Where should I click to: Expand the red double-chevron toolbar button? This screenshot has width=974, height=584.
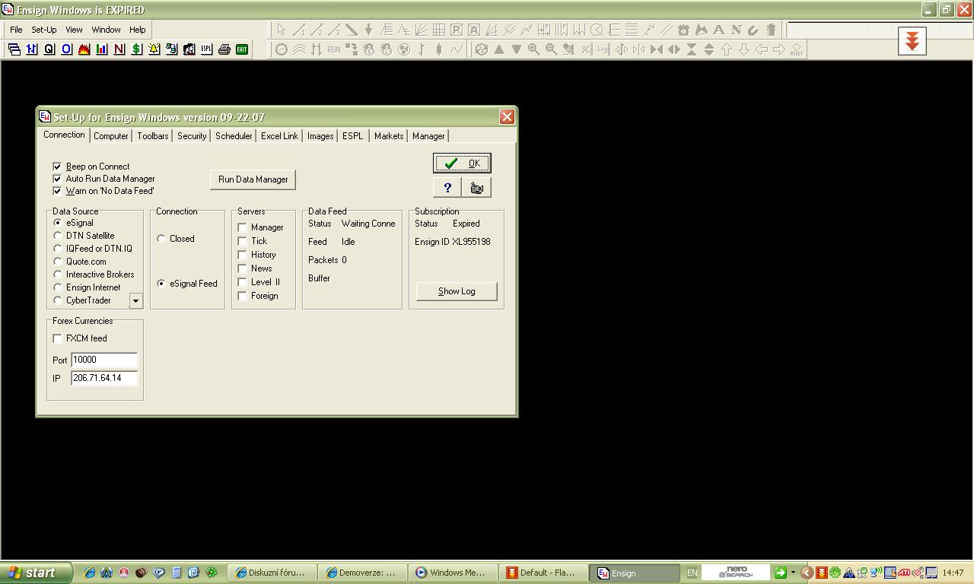click(x=912, y=41)
